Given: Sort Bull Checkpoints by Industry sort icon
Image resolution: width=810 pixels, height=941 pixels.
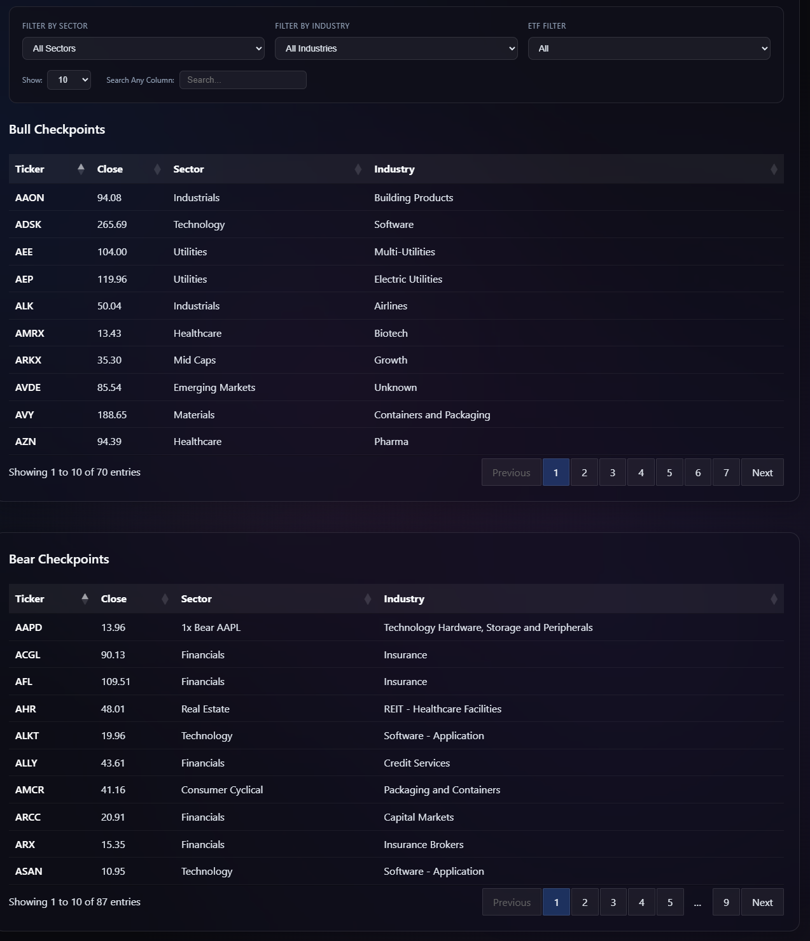Looking at the screenshot, I should click(x=774, y=169).
